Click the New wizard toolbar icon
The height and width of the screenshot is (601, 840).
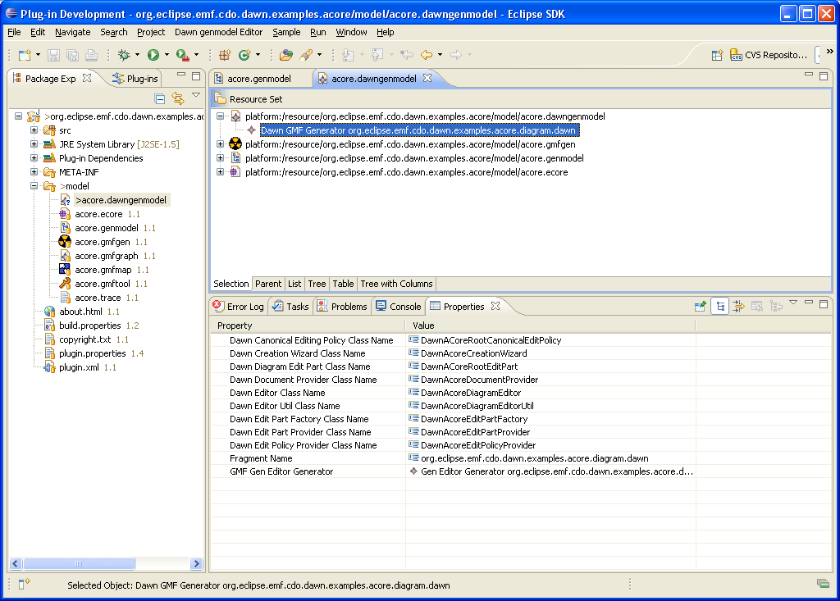pyautogui.click(x=25, y=55)
